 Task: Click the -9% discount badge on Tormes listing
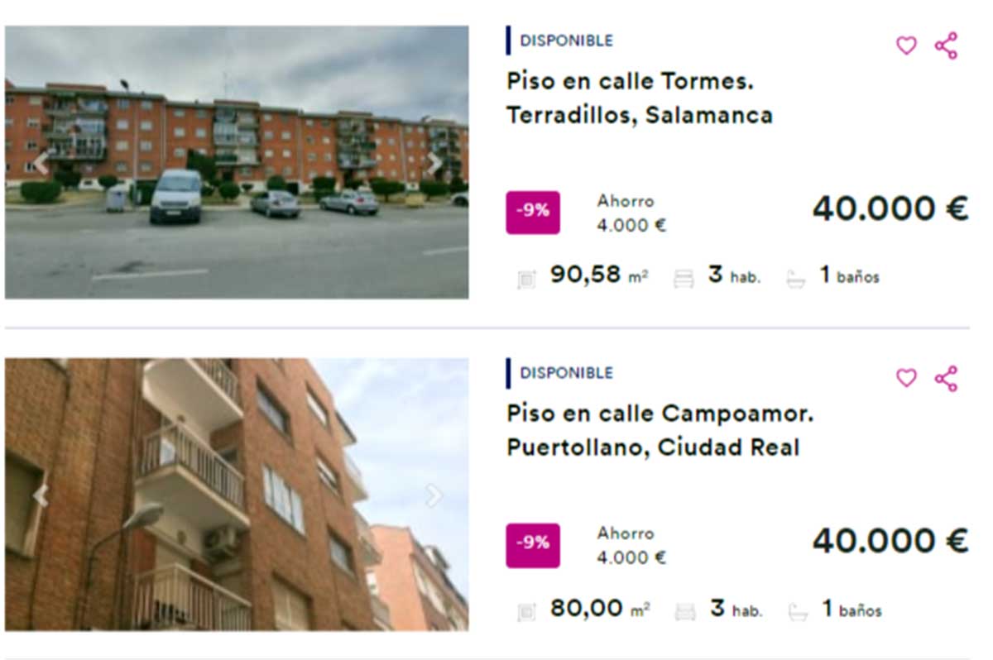click(533, 212)
